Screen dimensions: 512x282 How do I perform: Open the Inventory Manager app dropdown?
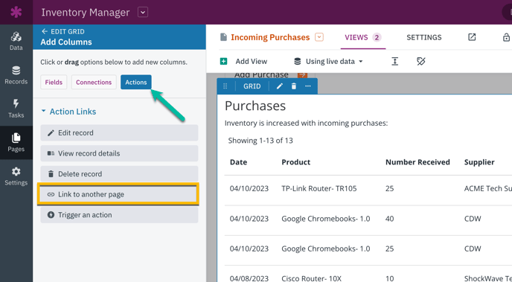pyautogui.click(x=143, y=13)
